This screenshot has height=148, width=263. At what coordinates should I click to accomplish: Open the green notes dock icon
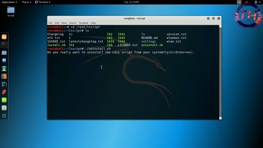(4, 100)
